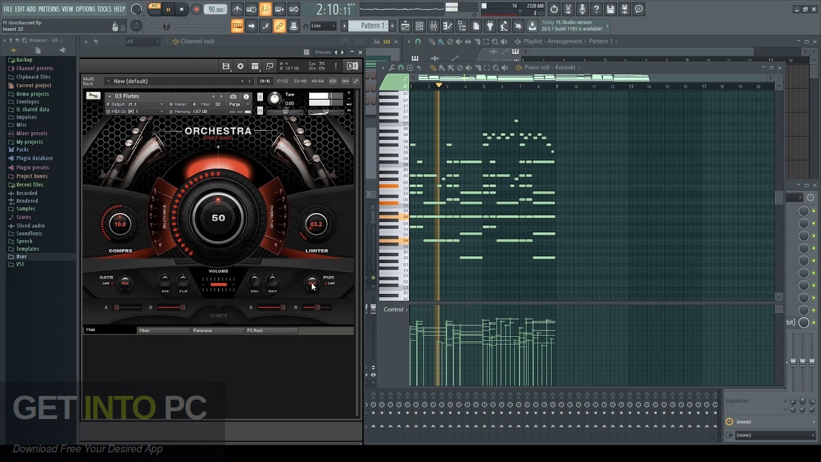Toggle the link/multilink to controllers icon
This screenshot has height=462, width=821.
[280, 26]
